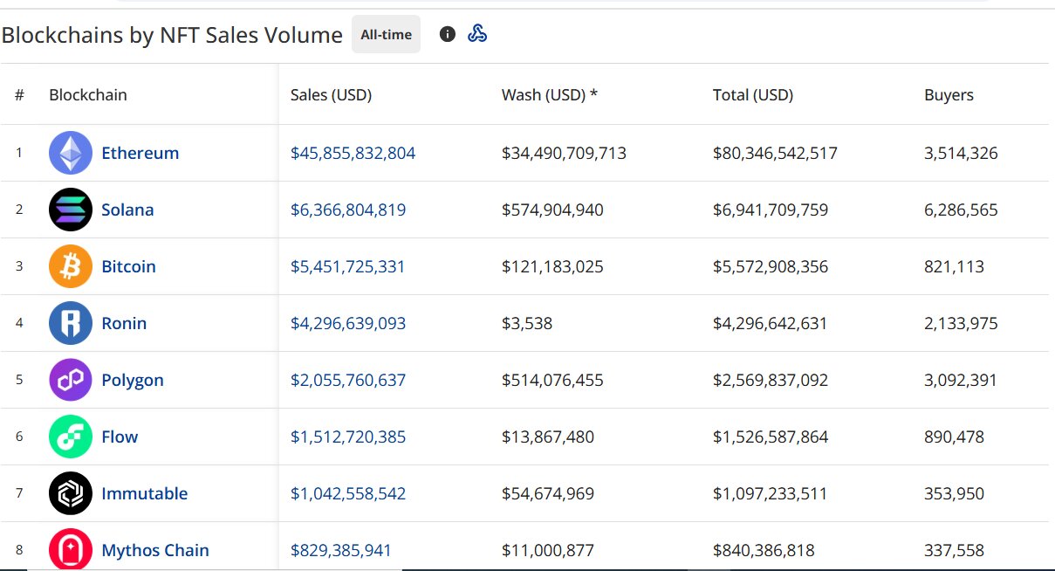
Task: Select Ethereum buyers count 3,514,326
Action: coord(961,153)
